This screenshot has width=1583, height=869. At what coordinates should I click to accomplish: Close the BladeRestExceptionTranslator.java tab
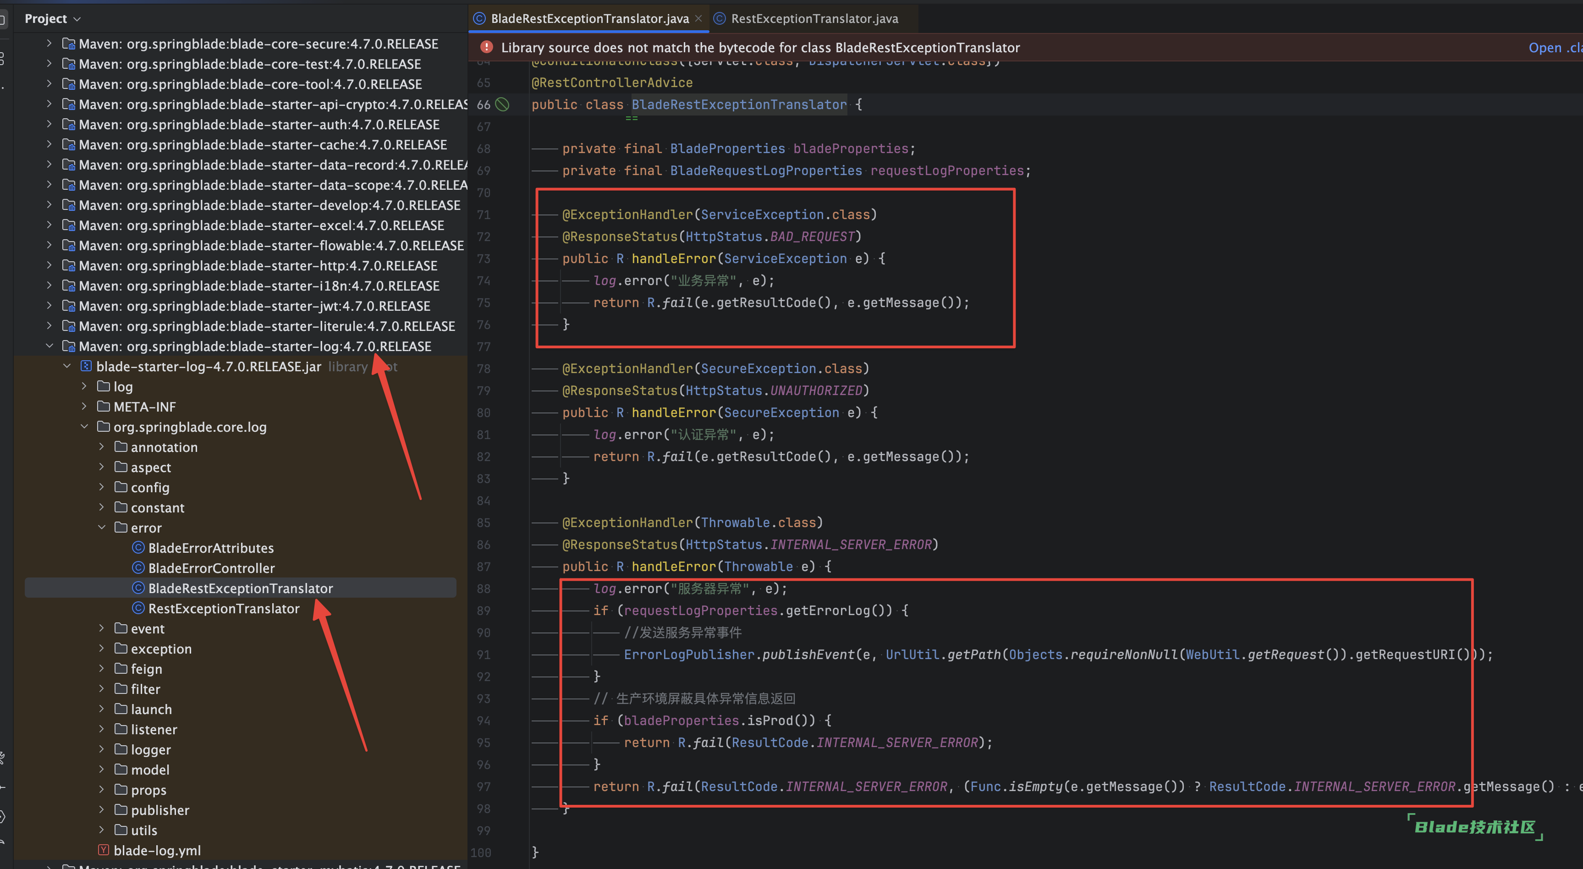coord(699,18)
